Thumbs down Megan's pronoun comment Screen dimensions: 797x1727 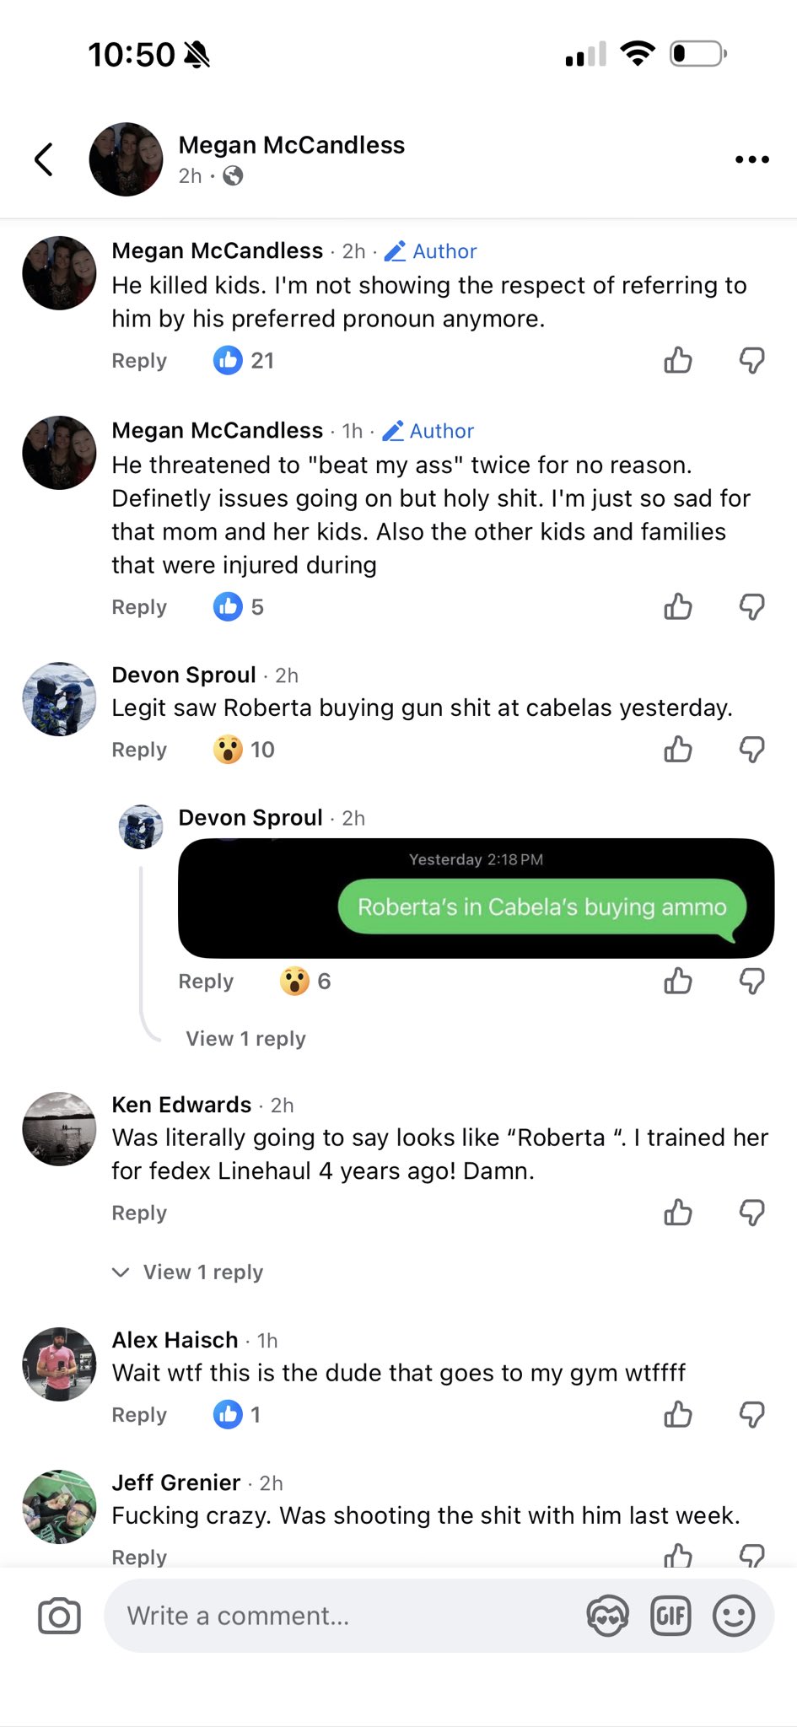[x=751, y=361]
